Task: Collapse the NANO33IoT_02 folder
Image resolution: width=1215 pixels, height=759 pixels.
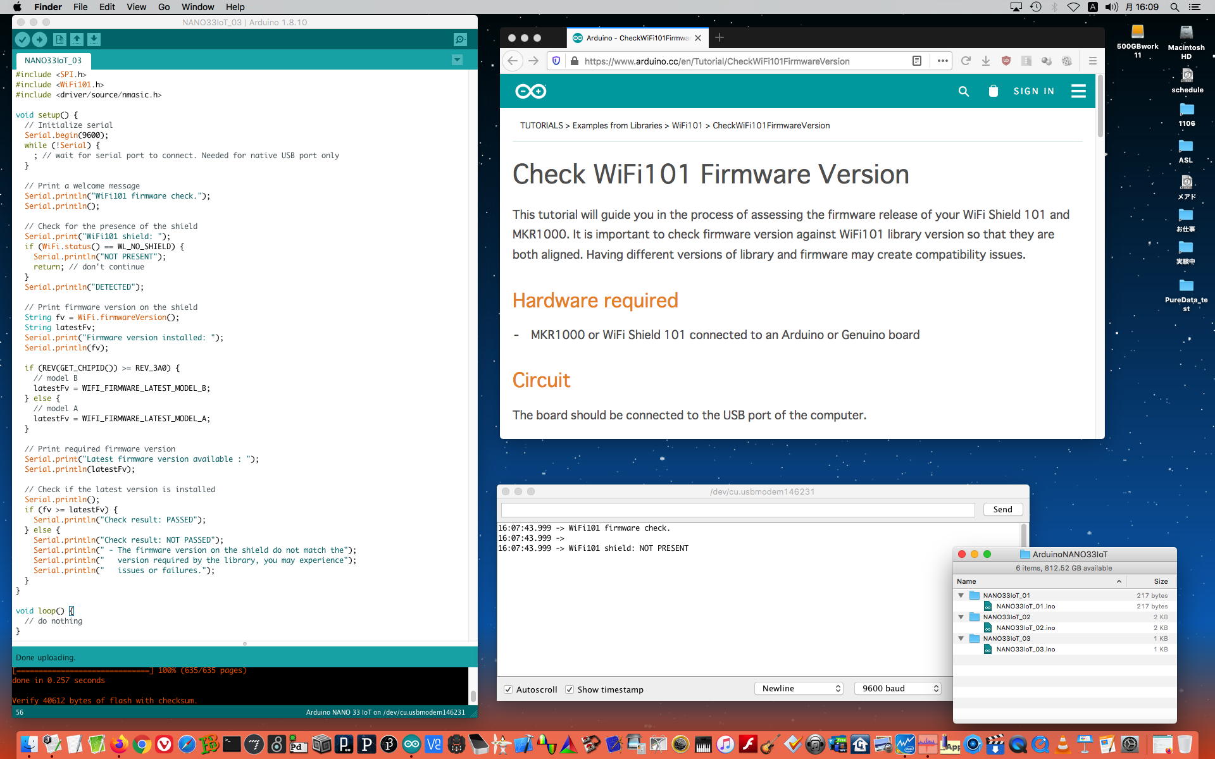Action: pos(961,617)
